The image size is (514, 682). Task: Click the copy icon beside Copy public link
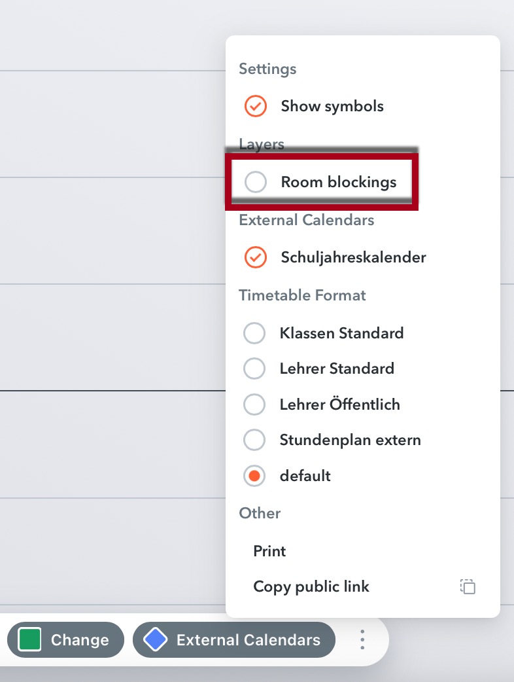(x=468, y=586)
